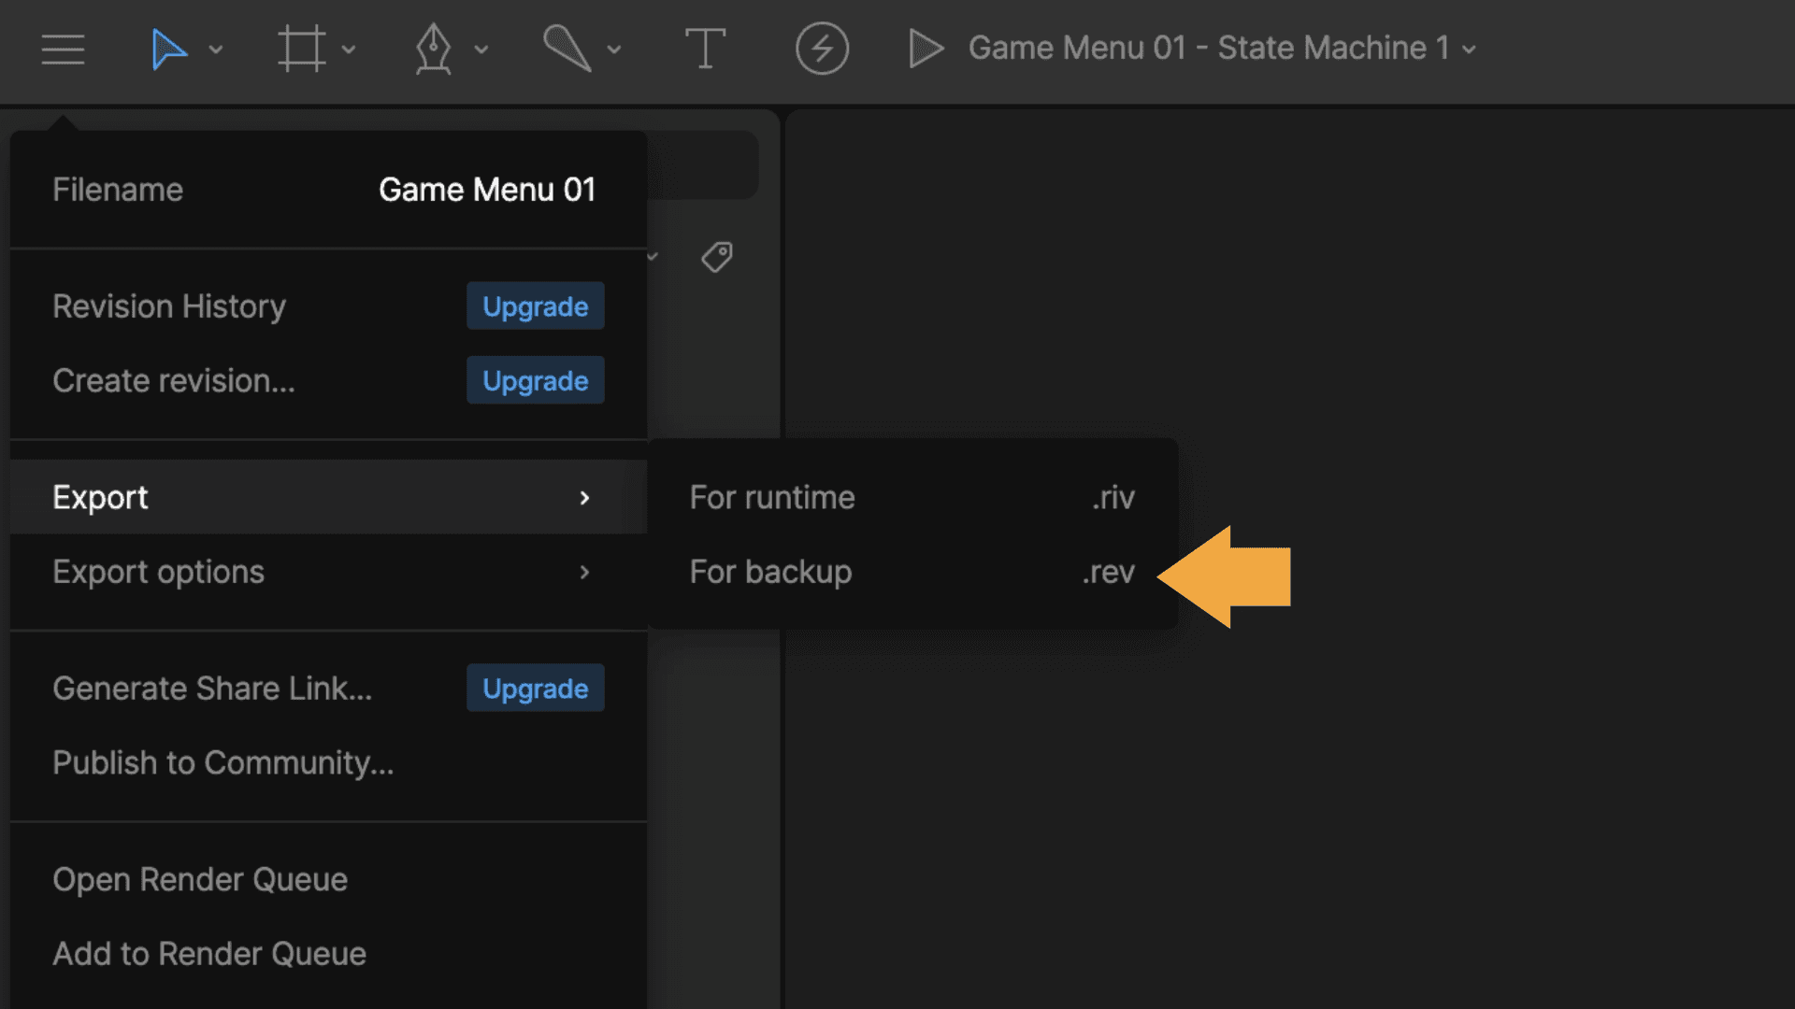Click Upgrade next to Generate Share Link
1795x1009 pixels.
[535, 689]
